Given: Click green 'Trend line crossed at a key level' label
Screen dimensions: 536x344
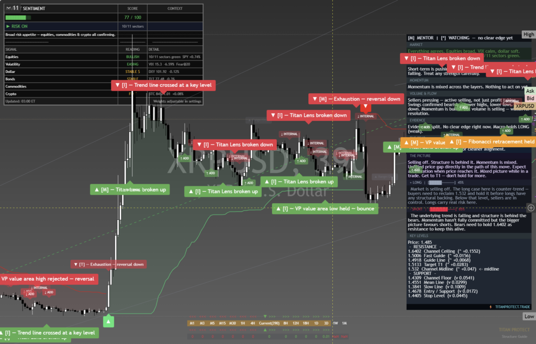Looking at the screenshot, I should [x=48, y=332].
